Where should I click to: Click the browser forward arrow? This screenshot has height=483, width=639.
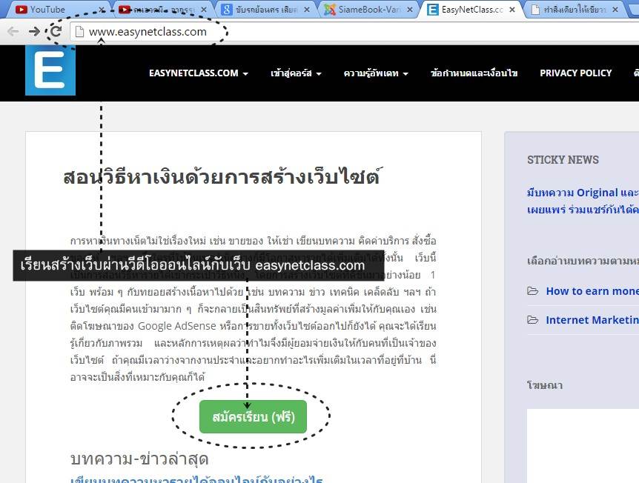click(34, 31)
